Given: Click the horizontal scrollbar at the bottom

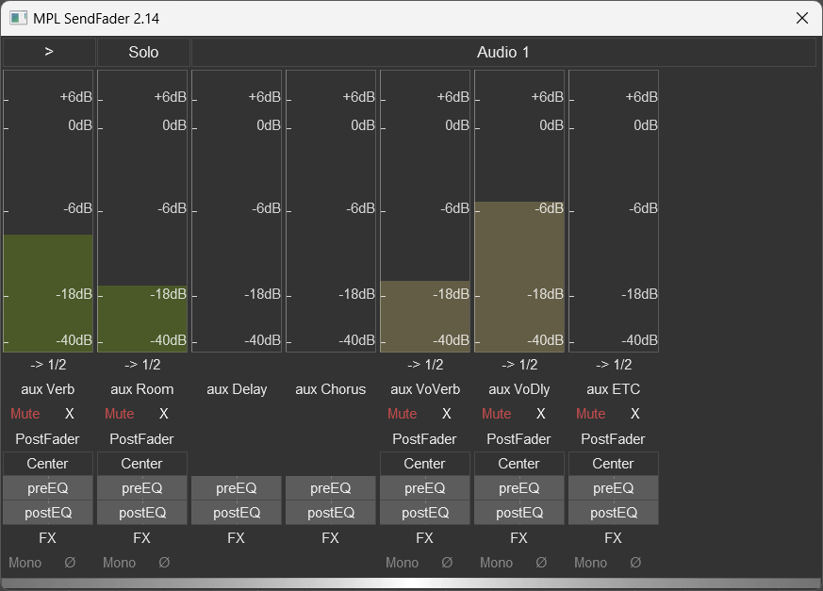Looking at the screenshot, I should [411, 583].
